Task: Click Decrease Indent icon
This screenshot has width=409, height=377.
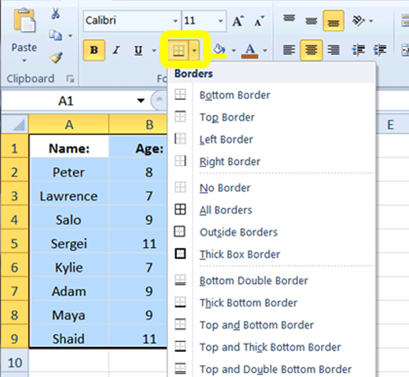Action: click(x=359, y=50)
